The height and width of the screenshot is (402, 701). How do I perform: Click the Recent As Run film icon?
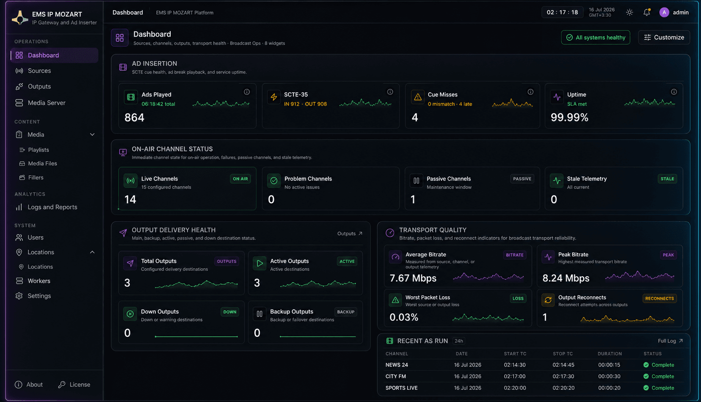coord(389,341)
